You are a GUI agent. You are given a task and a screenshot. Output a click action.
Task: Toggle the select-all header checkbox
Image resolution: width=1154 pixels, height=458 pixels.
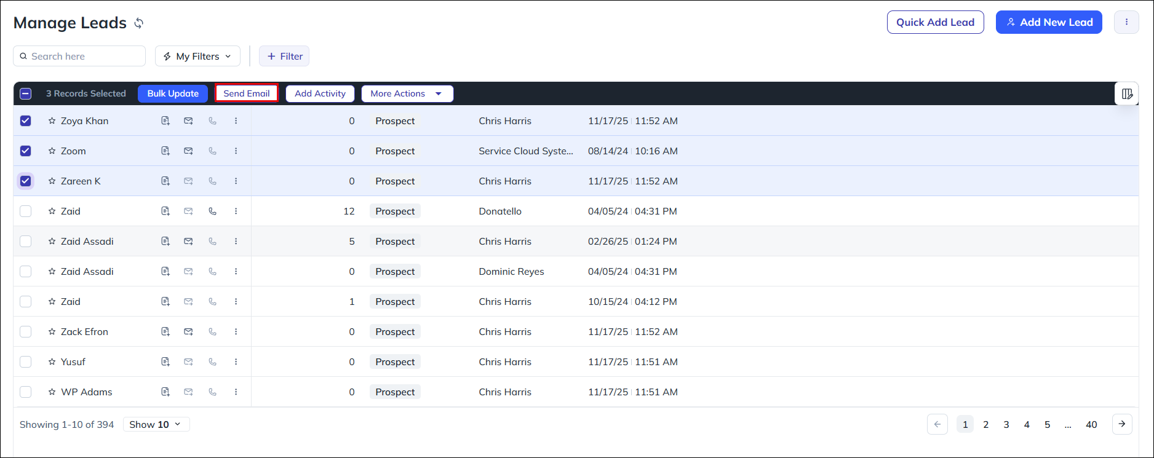point(26,94)
